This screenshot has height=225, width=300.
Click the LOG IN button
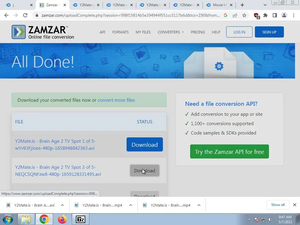pos(239,32)
